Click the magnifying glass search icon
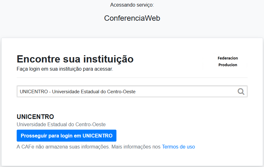The height and width of the screenshot is (167, 264). click(241, 92)
